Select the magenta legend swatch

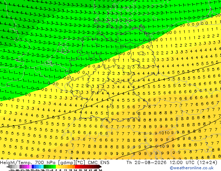coord(28,166)
